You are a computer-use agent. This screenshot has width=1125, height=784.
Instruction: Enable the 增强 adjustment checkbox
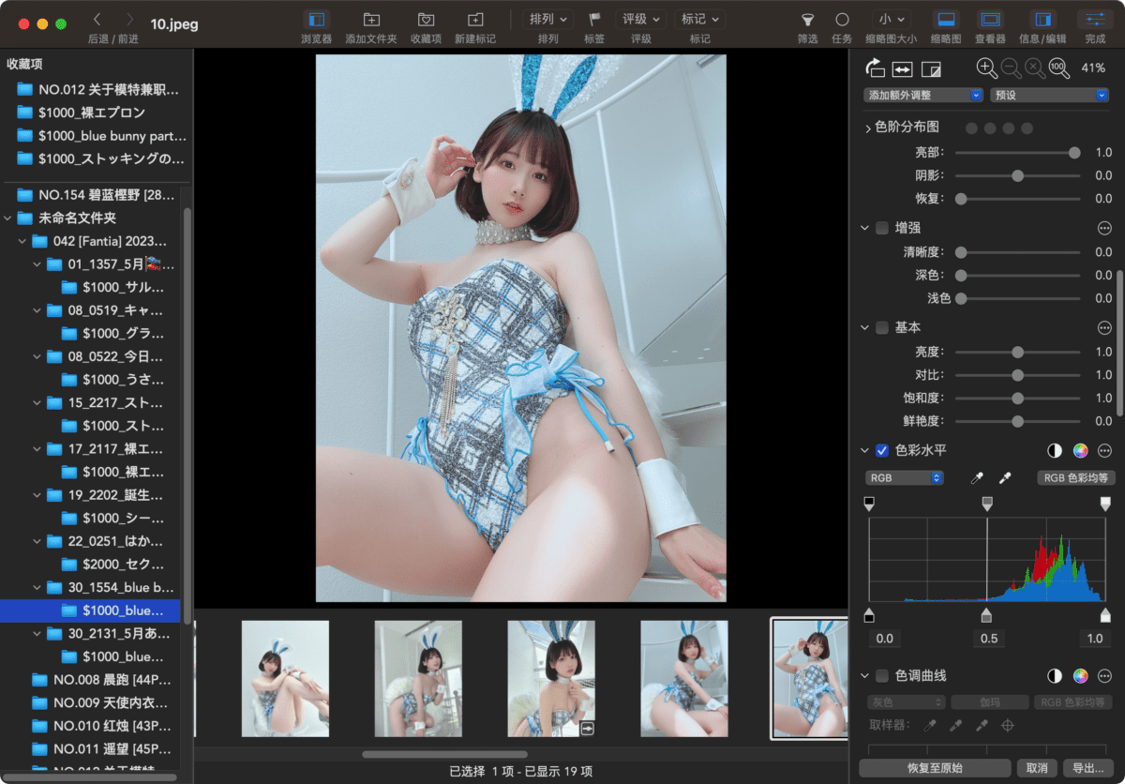click(882, 228)
